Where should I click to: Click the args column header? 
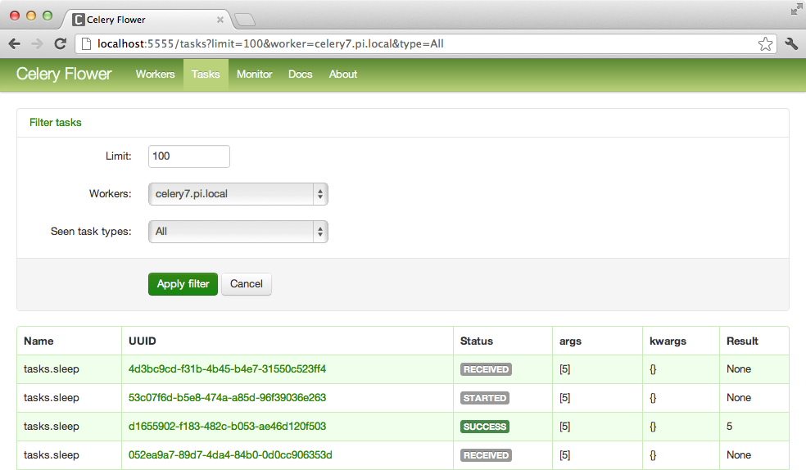tap(571, 341)
